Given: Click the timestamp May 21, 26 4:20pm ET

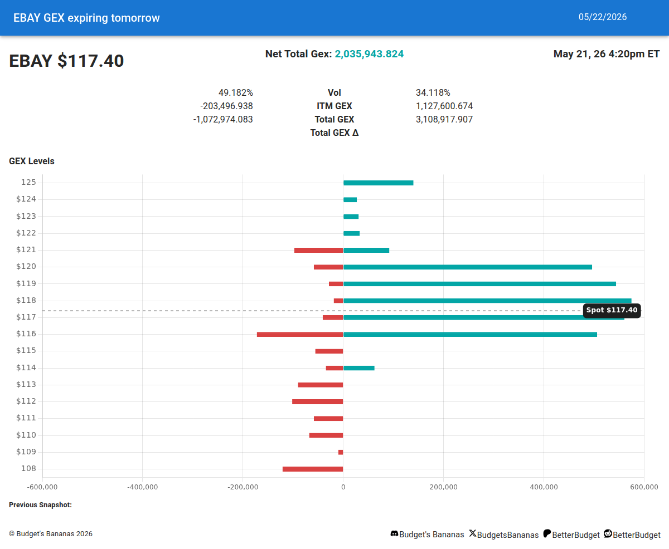Looking at the screenshot, I should [607, 54].
